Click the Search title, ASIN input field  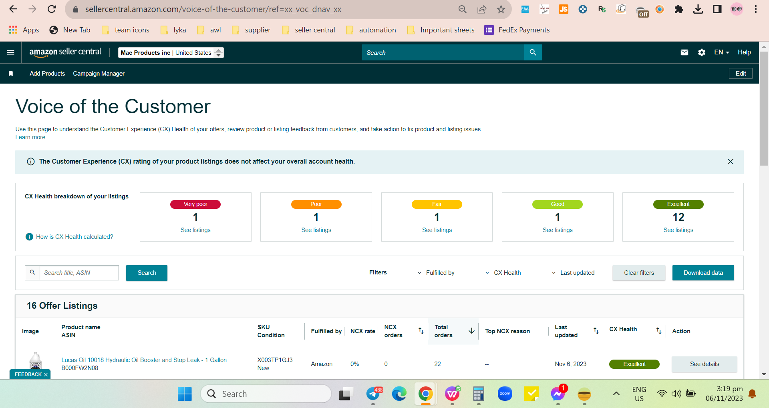[79, 273]
